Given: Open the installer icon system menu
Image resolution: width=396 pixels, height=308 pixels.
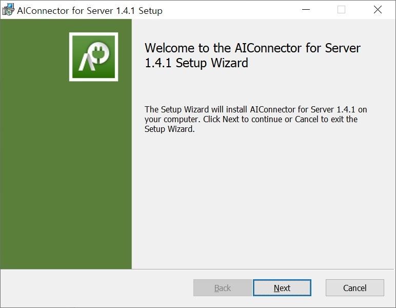Looking at the screenshot, I should (x=8, y=10).
